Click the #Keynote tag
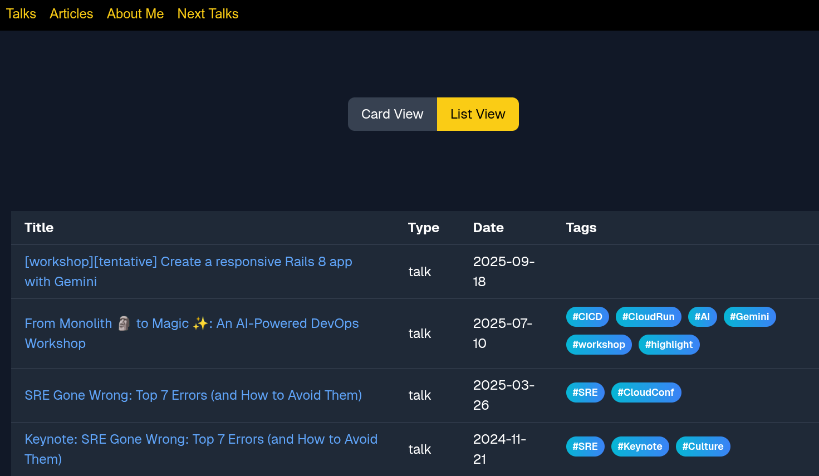The height and width of the screenshot is (476, 819). click(640, 446)
